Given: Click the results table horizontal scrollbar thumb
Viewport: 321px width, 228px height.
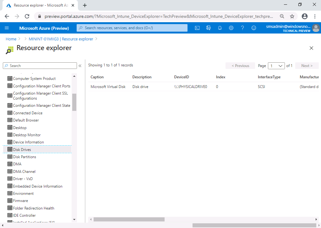Looking at the screenshot, I should [129, 220].
